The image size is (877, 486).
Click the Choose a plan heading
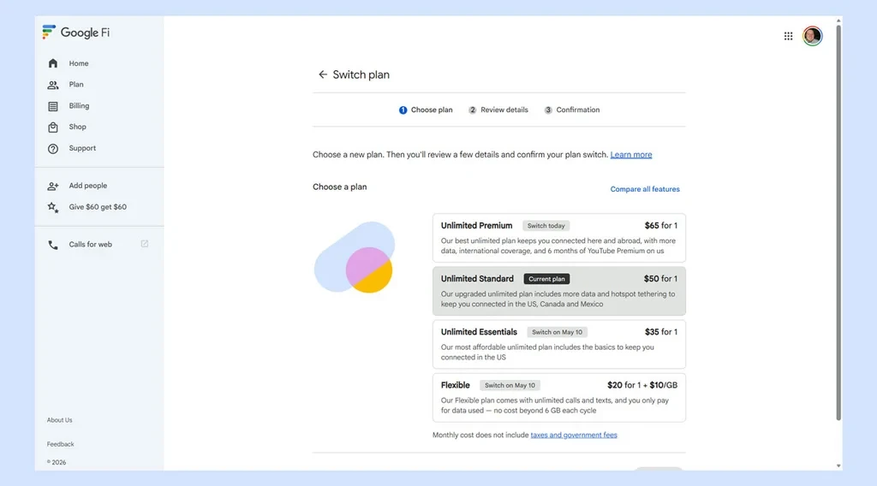point(339,187)
